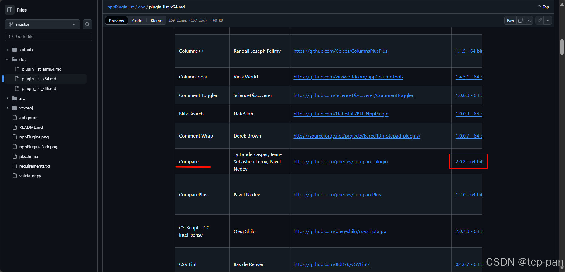Go to nppPluginList breadcrumb link

click(x=121, y=7)
